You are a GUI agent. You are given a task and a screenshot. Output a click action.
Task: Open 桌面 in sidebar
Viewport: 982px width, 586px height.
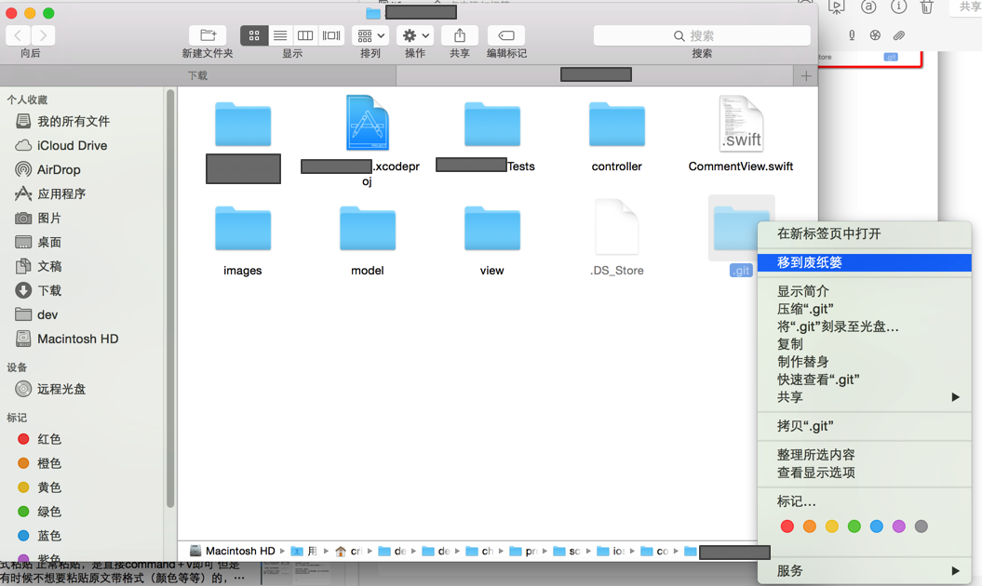[38, 242]
